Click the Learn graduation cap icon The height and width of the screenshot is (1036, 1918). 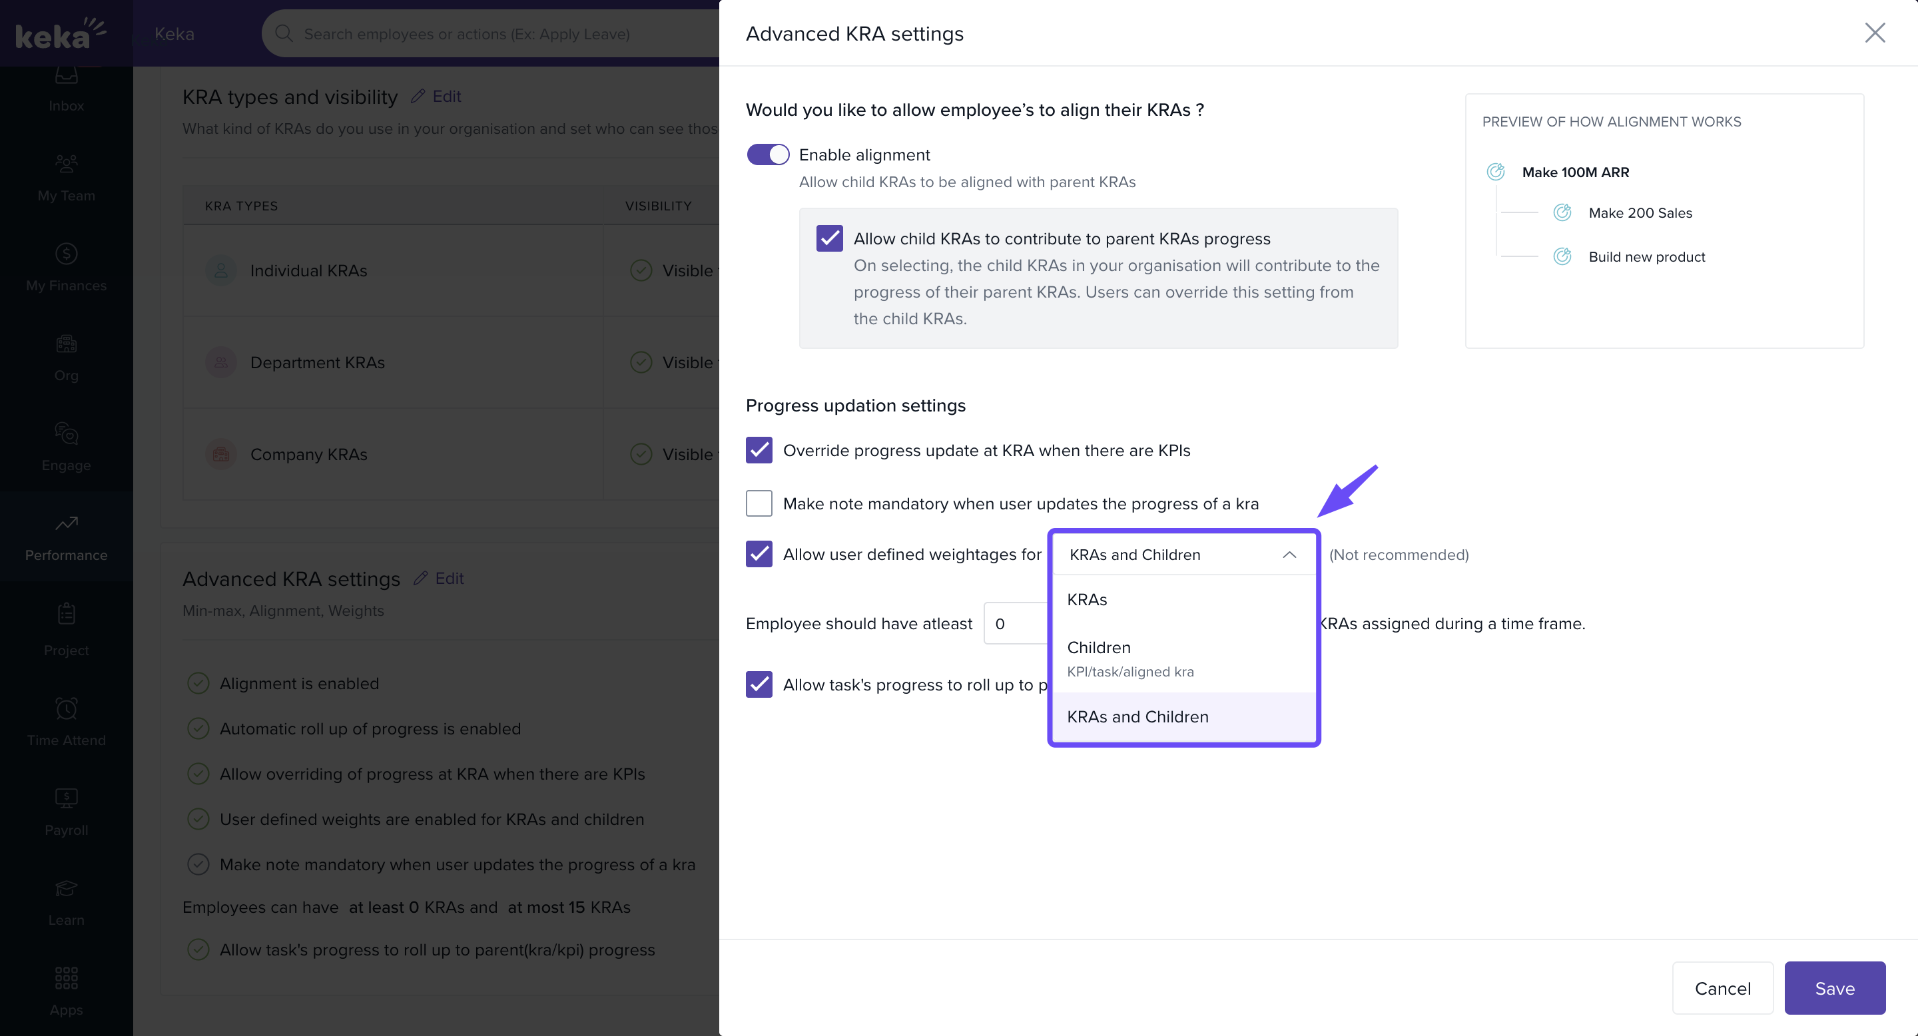click(x=67, y=889)
